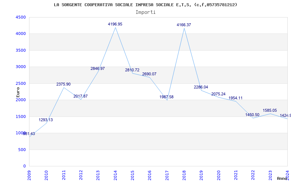This screenshot has width=291, height=182.
Task: Click the 4166.37 data label
Action: point(184,25)
